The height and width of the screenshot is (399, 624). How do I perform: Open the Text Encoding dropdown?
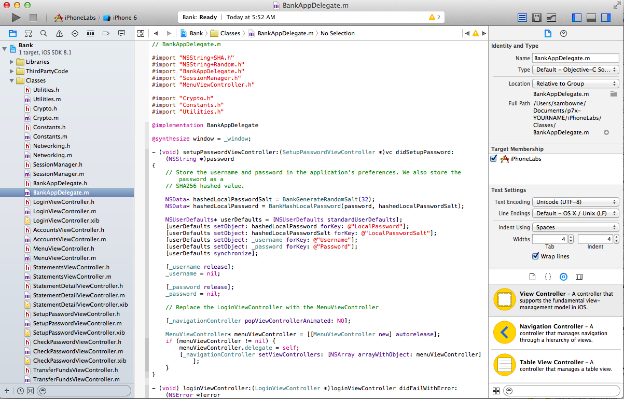(576, 202)
